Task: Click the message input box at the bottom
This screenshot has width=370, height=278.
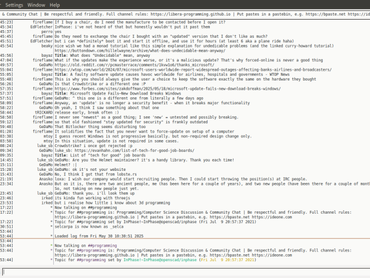Action: pos(185,271)
